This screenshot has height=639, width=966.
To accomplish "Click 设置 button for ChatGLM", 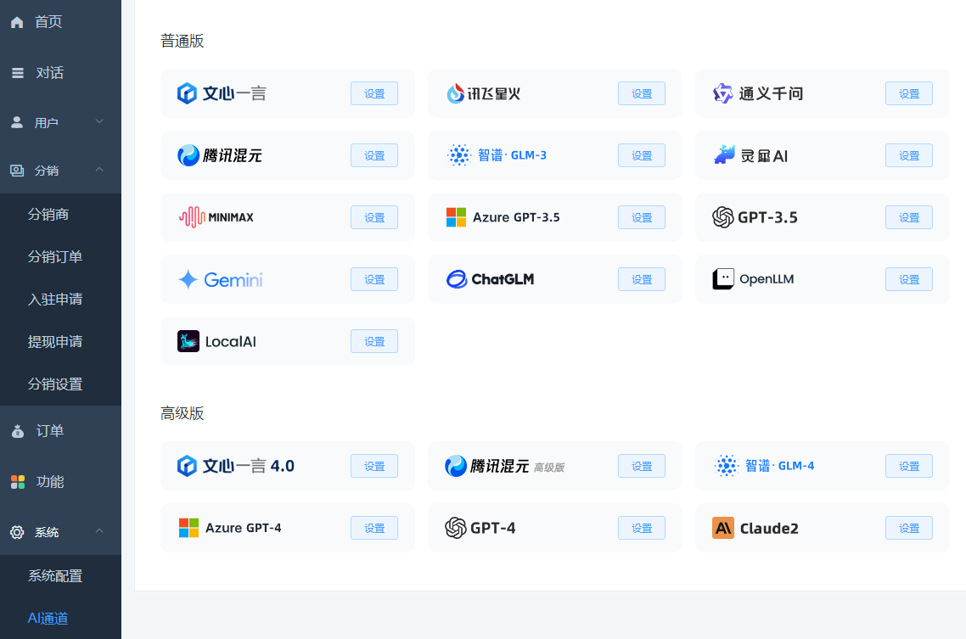I will pos(642,279).
